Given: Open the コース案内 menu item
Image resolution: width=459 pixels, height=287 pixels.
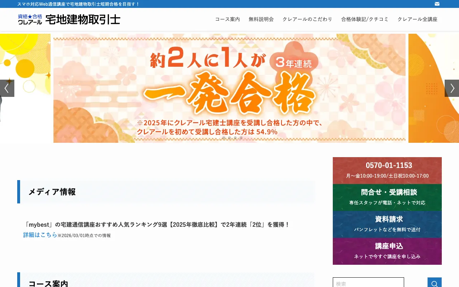Looking at the screenshot, I should (227, 19).
